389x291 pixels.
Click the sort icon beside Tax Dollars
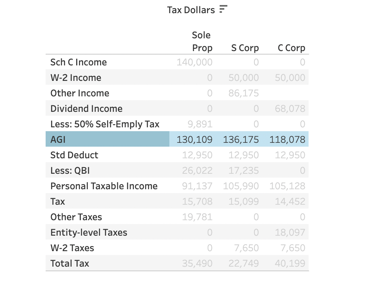point(223,9)
